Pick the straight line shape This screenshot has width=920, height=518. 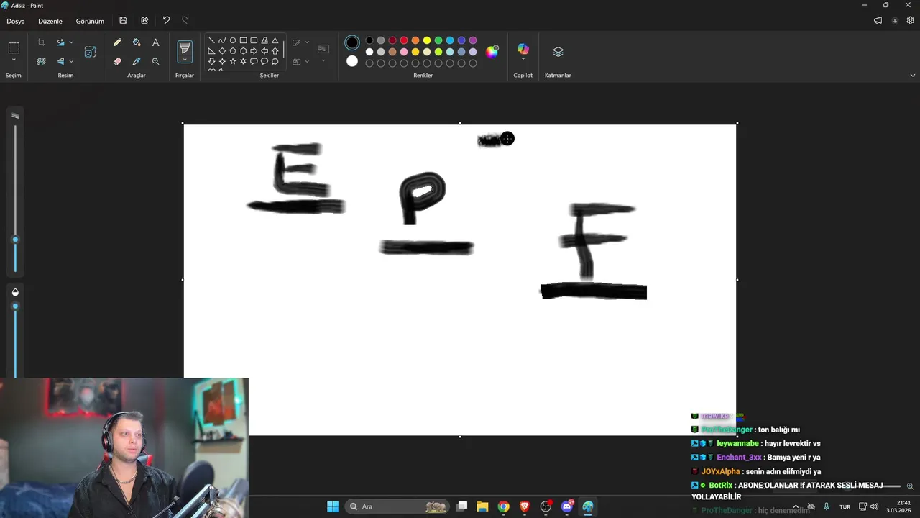point(211,40)
